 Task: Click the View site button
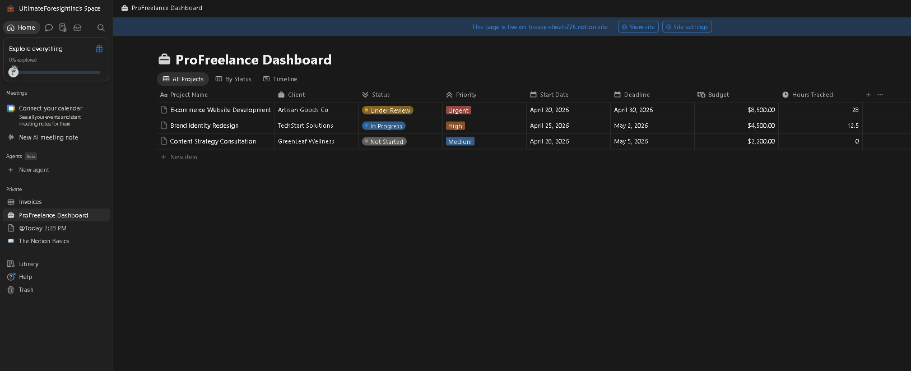pos(638,27)
